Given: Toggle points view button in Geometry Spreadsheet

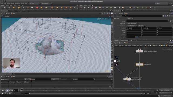Looking at the screenshot, I should 25,79.
